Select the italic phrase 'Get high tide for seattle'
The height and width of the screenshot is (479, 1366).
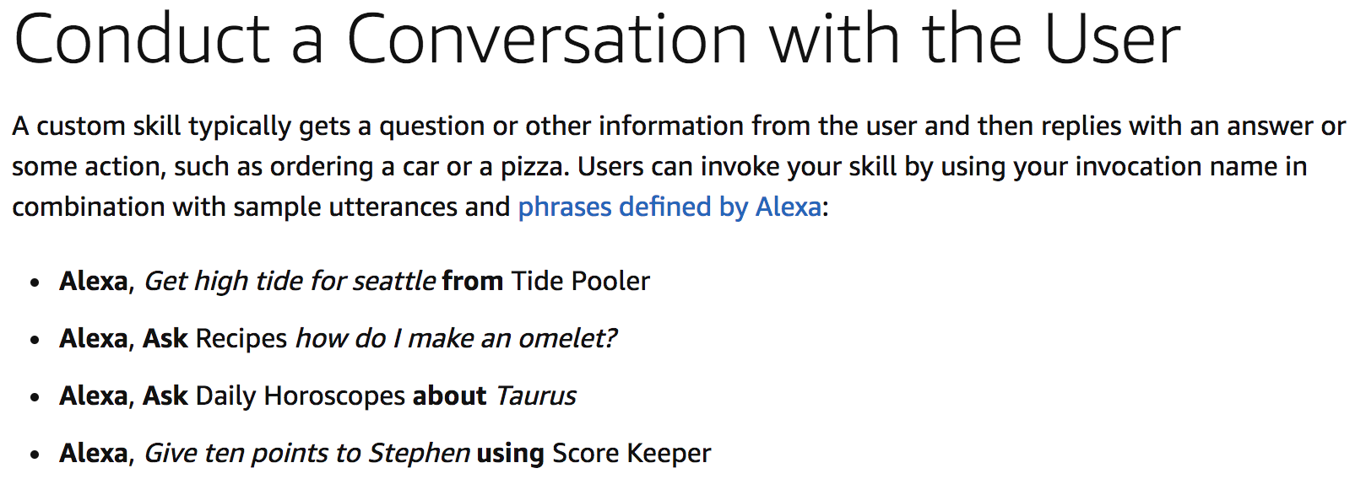click(290, 281)
